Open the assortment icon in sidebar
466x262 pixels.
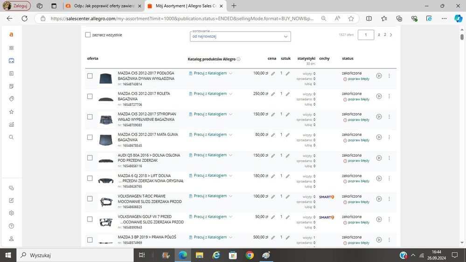click(x=11, y=61)
